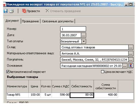Click the Материально-ответственное лицо field Антонов А.А.
The width and height of the screenshot is (139, 106).
94,54
